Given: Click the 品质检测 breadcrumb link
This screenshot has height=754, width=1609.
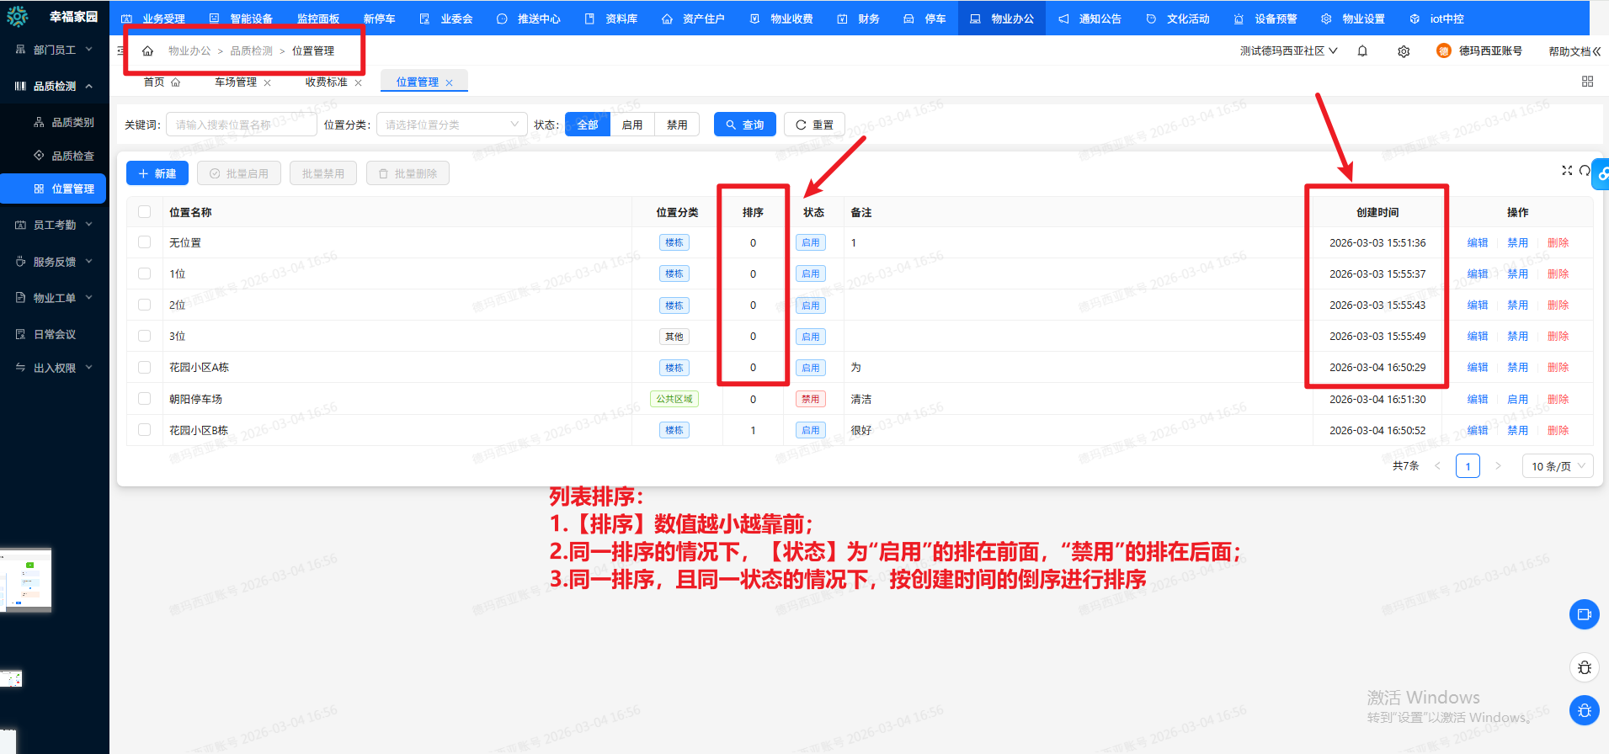Looking at the screenshot, I should (252, 51).
